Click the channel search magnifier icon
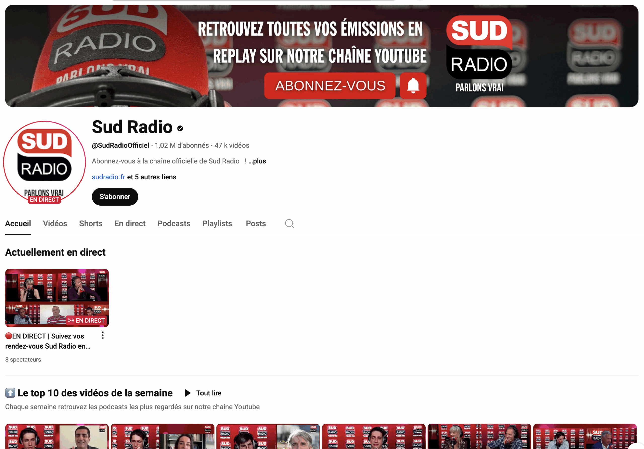 point(289,224)
